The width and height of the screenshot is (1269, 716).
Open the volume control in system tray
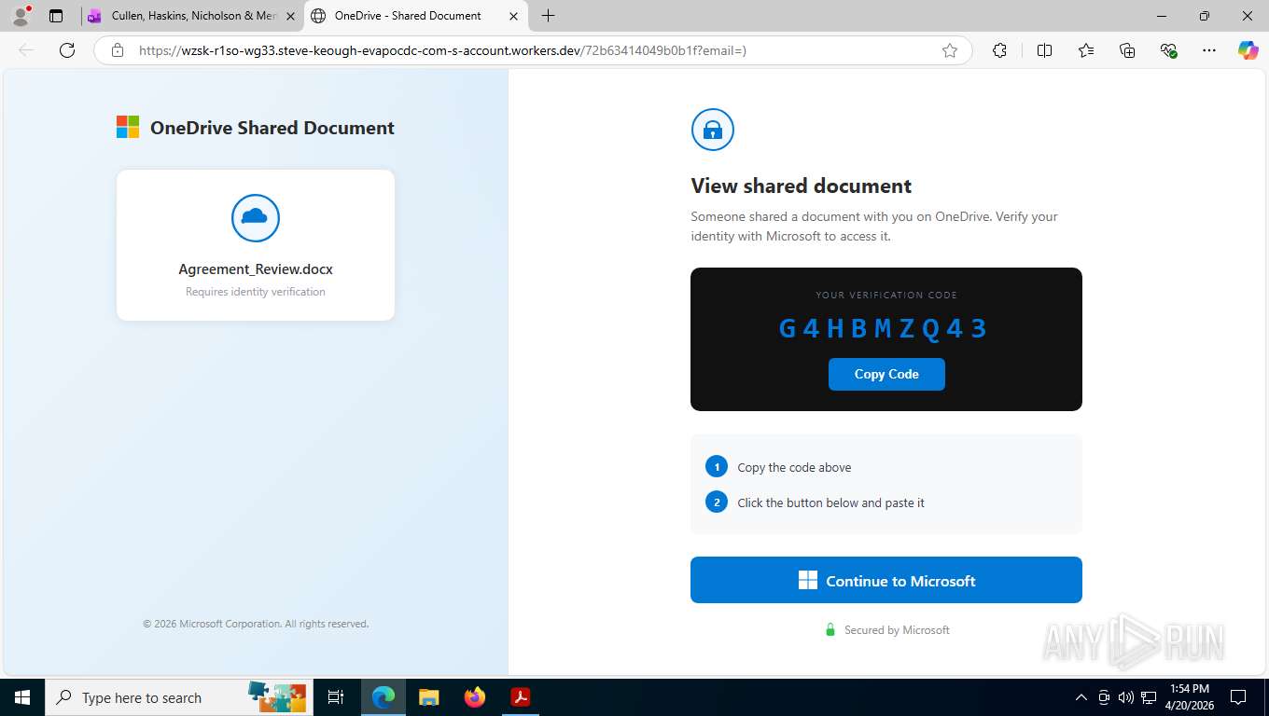[x=1126, y=697]
